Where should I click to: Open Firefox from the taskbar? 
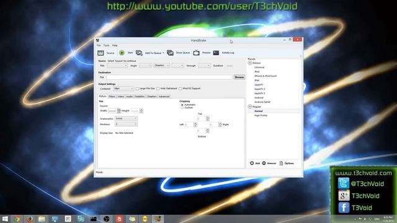pyautogui.click(x=29, y=219)
